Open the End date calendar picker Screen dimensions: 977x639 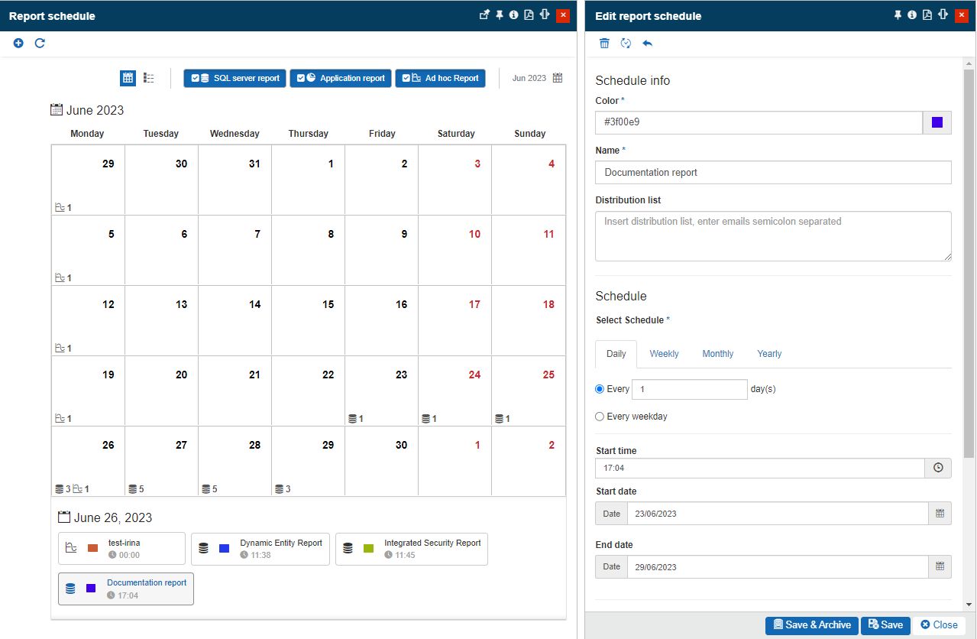[940, 567]
